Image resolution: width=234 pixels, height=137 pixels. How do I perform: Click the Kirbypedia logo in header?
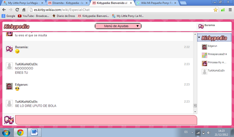point(16,27)
